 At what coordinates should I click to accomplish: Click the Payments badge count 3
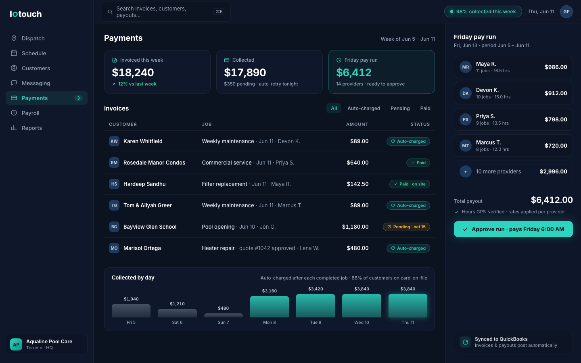tap(78, 98)
